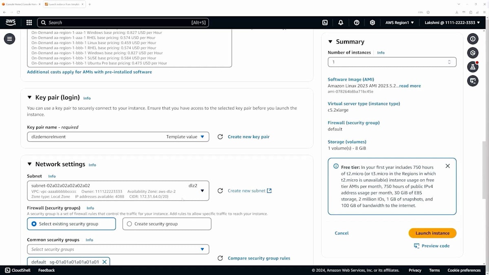Open the Key pair name dropdown
The width and height of the screenshot is (489, 275).
tap(118, 137)
